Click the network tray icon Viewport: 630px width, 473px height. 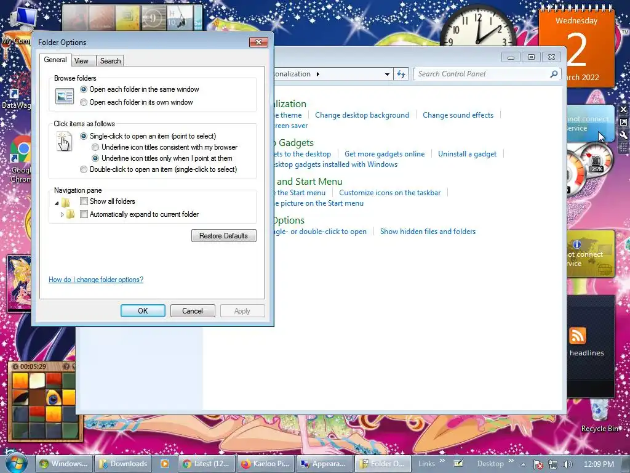click(553, 464)
